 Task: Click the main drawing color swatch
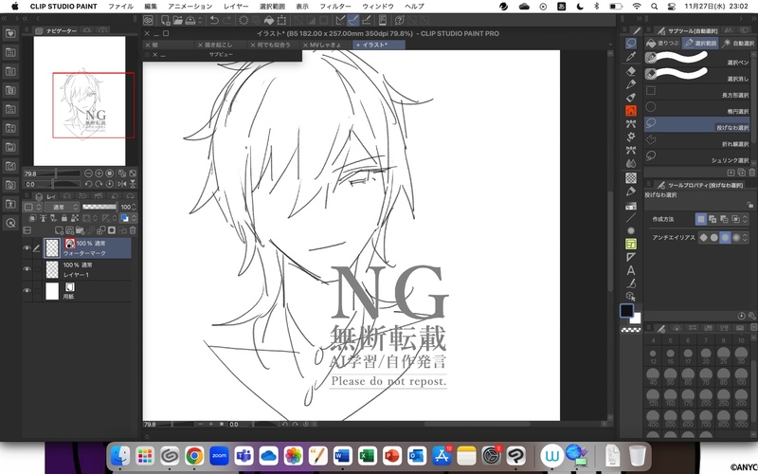(x=626, y=311)
